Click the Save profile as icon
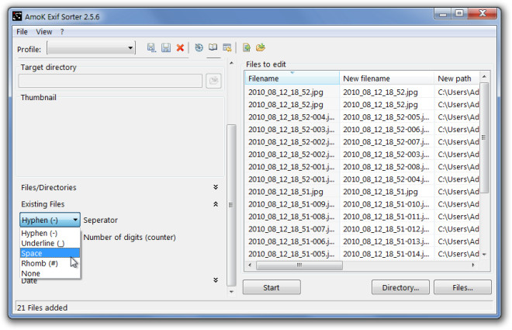 point(150,47)
